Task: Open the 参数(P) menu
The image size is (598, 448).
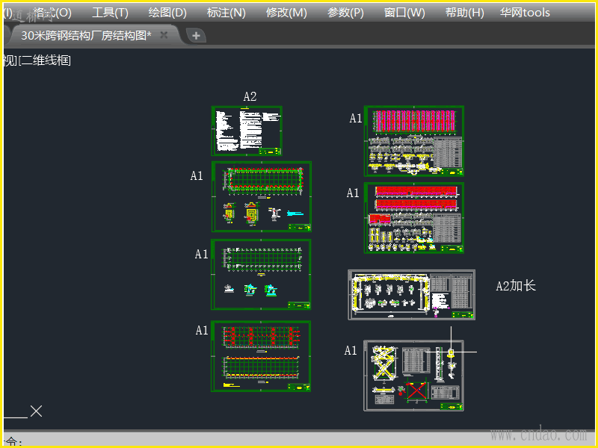Action: (x=345, y=13)
